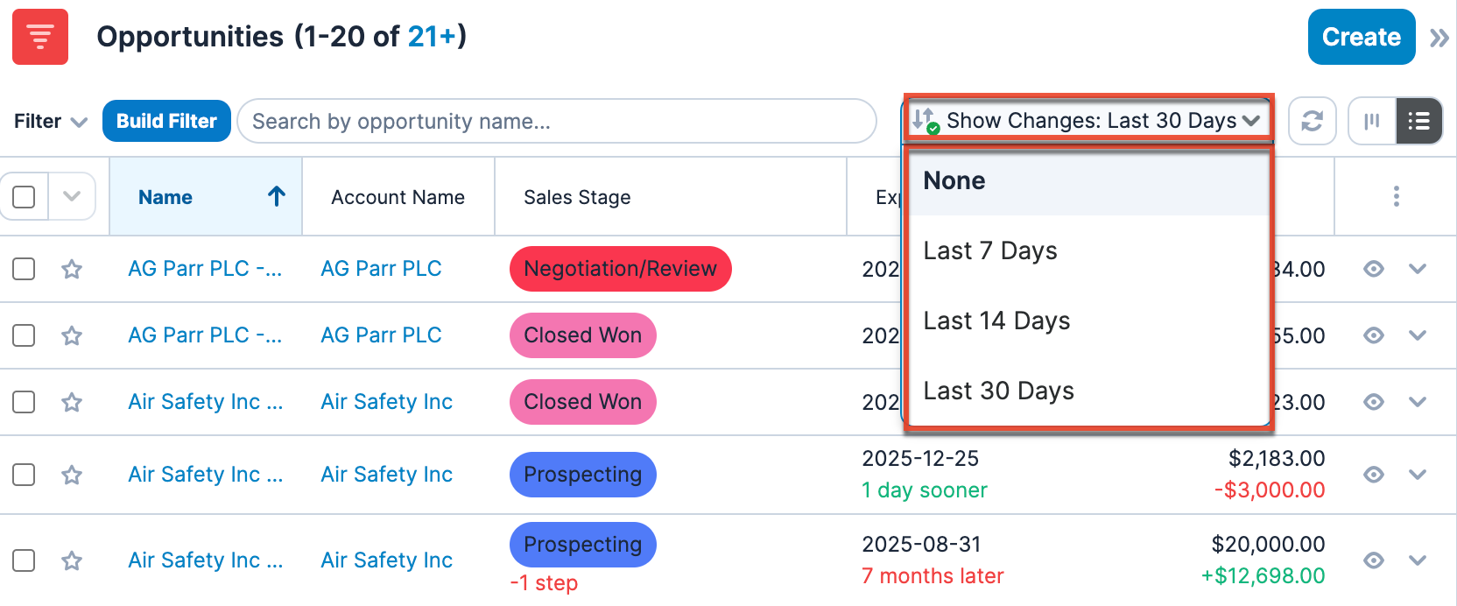Screen dimensions: 1457x606
Task: Open column options three-dot menu
Action: tap(1396, 197)
